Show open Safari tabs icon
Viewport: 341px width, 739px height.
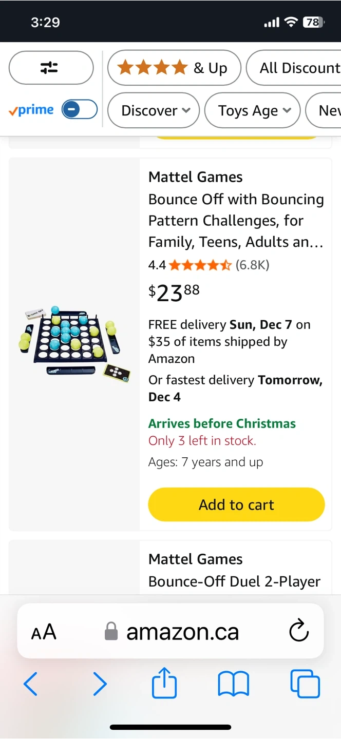coord(305,684)
